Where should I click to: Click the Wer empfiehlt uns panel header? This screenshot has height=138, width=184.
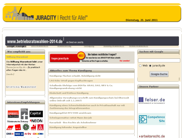pos(25,52)
